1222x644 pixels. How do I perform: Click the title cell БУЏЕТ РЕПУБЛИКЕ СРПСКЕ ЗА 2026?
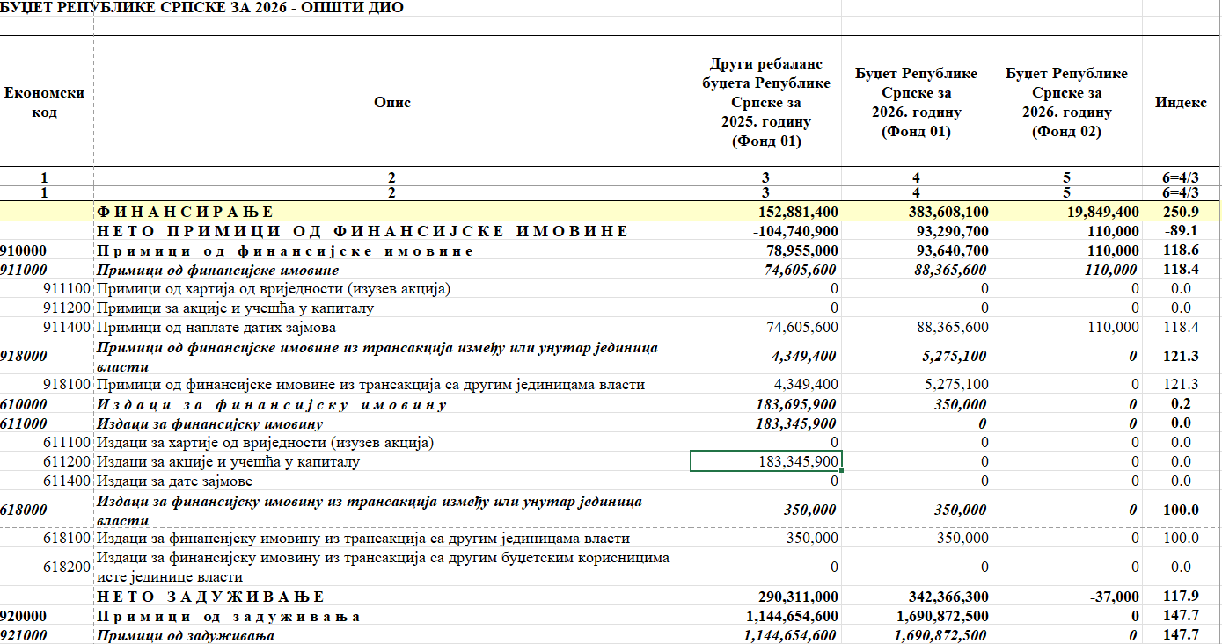202,7
